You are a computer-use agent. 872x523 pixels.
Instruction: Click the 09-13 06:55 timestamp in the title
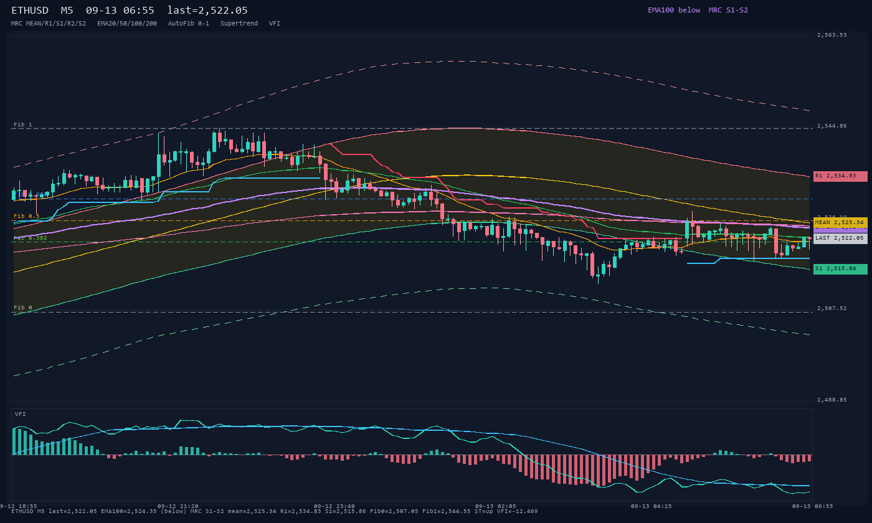pyautogui.click(x=120, y=11)
